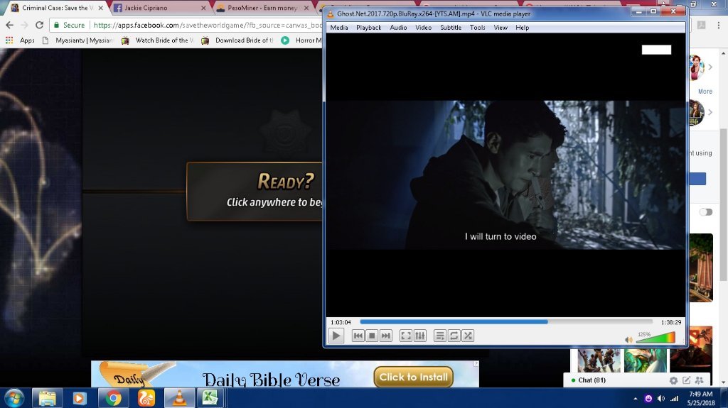Toggle VLC fullscreen mode
The width and height of the screenshot is (728, 408).
pos(406,336)
